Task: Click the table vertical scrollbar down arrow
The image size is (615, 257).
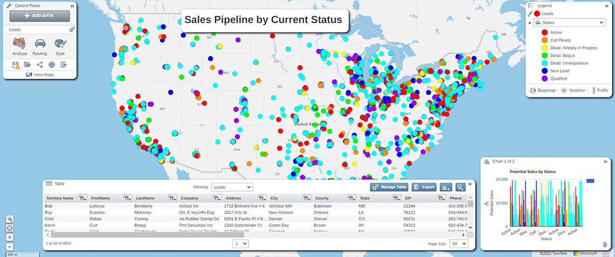Action: (470, 227)
